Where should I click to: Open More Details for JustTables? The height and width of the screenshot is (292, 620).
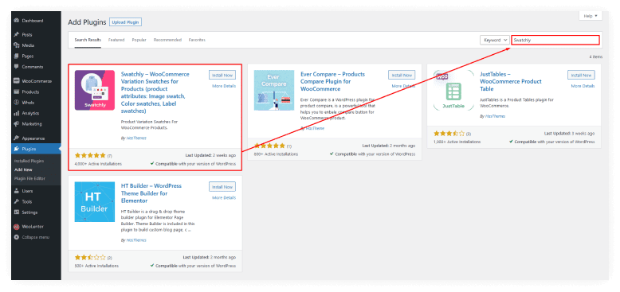tap(583, 86)
